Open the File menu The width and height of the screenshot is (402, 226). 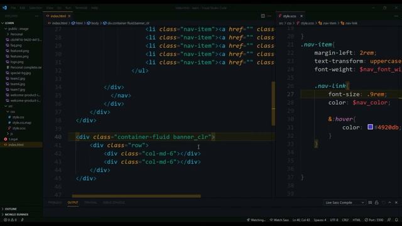click(x=13, y=8)
